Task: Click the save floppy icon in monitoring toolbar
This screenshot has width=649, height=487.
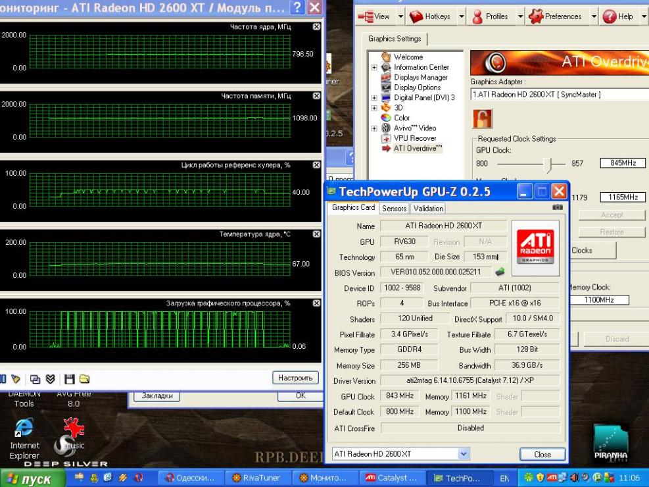Action: (70, 379)
